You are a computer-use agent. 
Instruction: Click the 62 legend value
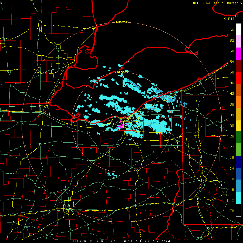point(232,40)
